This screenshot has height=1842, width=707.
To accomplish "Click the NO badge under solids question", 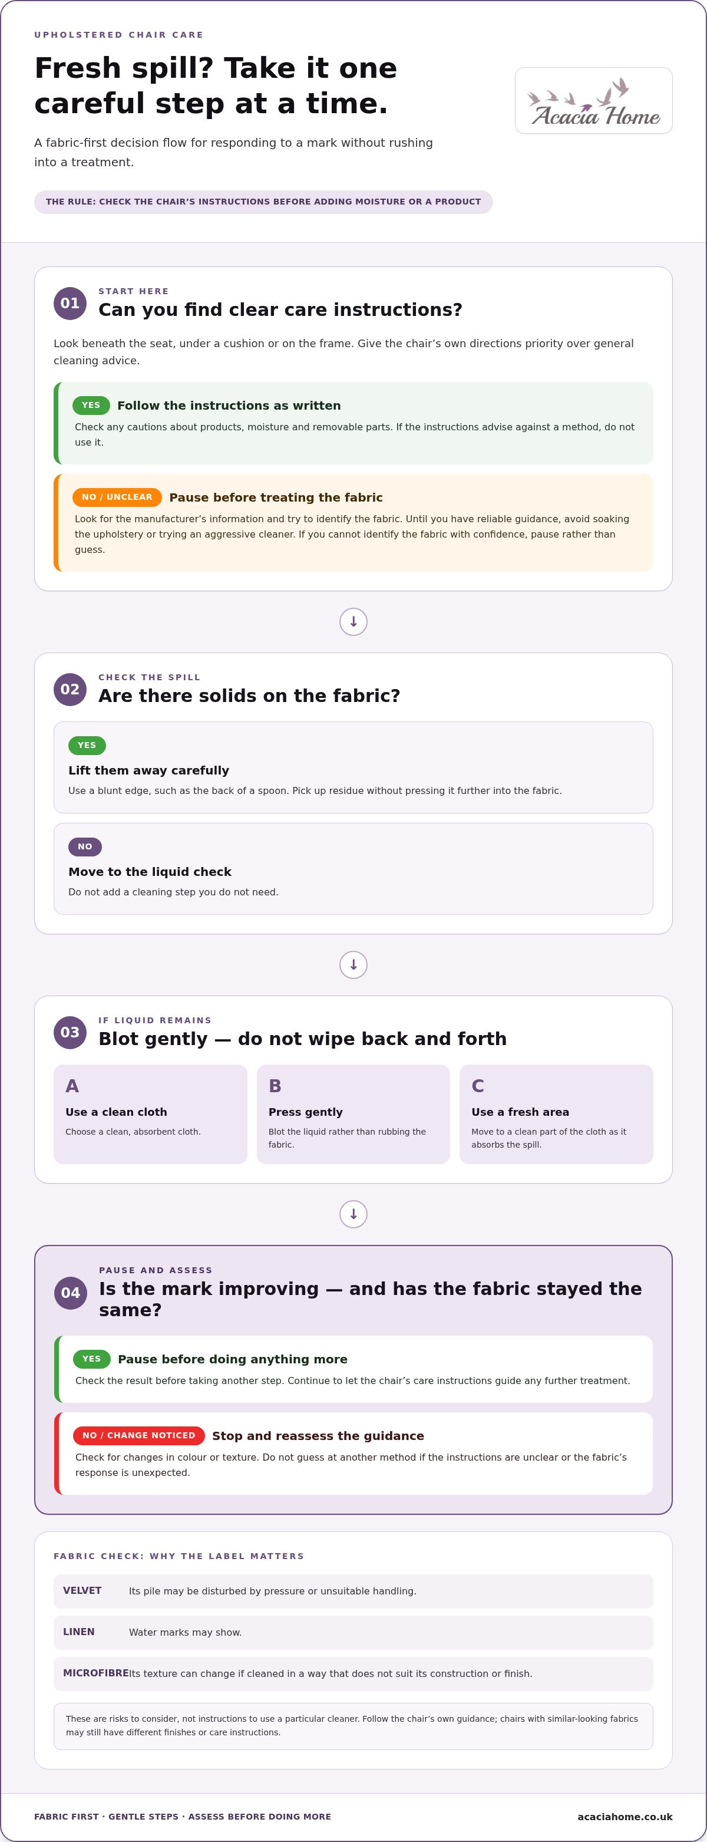I will pos(85,846).
